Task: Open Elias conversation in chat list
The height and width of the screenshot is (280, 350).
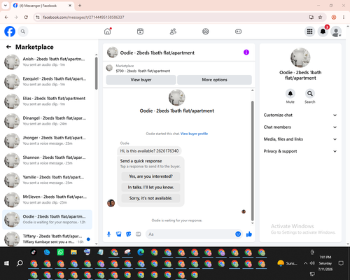Action: (48, 101)
